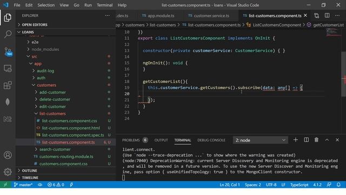Maximize the panel with up chevron
The width and height of the screenshot is (346, 195).
click(x=327, y=140)
